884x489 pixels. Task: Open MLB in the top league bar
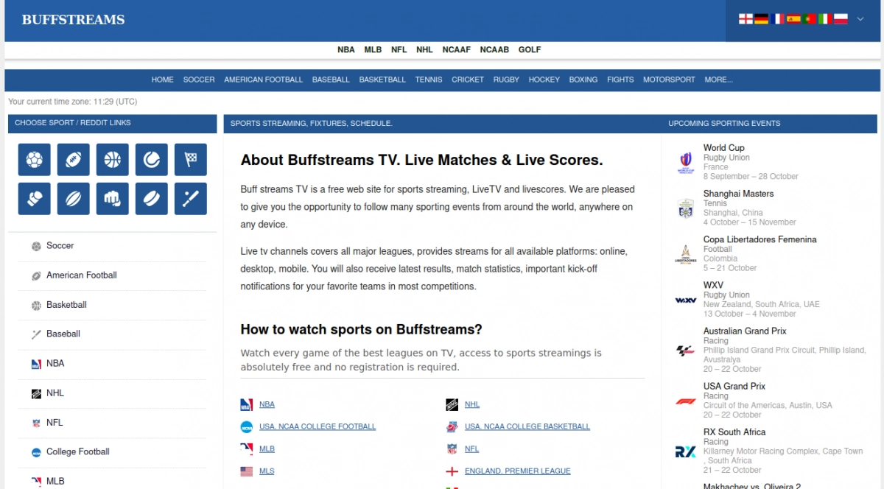pyautogui.click(x=373, y=50)
